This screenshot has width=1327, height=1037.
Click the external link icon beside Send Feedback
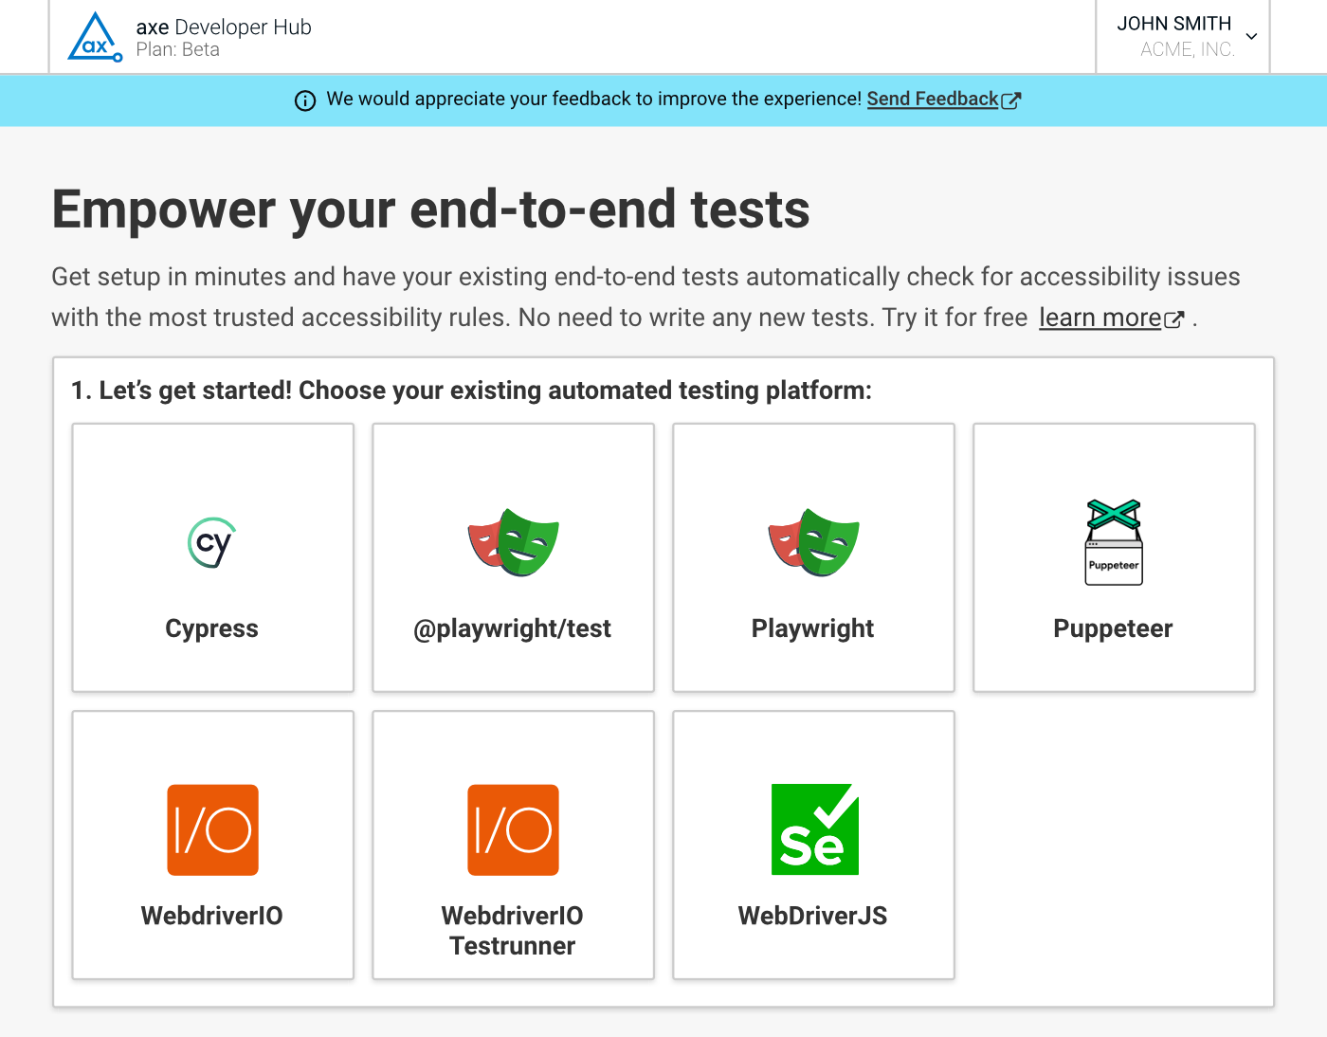coord(1011,100)
